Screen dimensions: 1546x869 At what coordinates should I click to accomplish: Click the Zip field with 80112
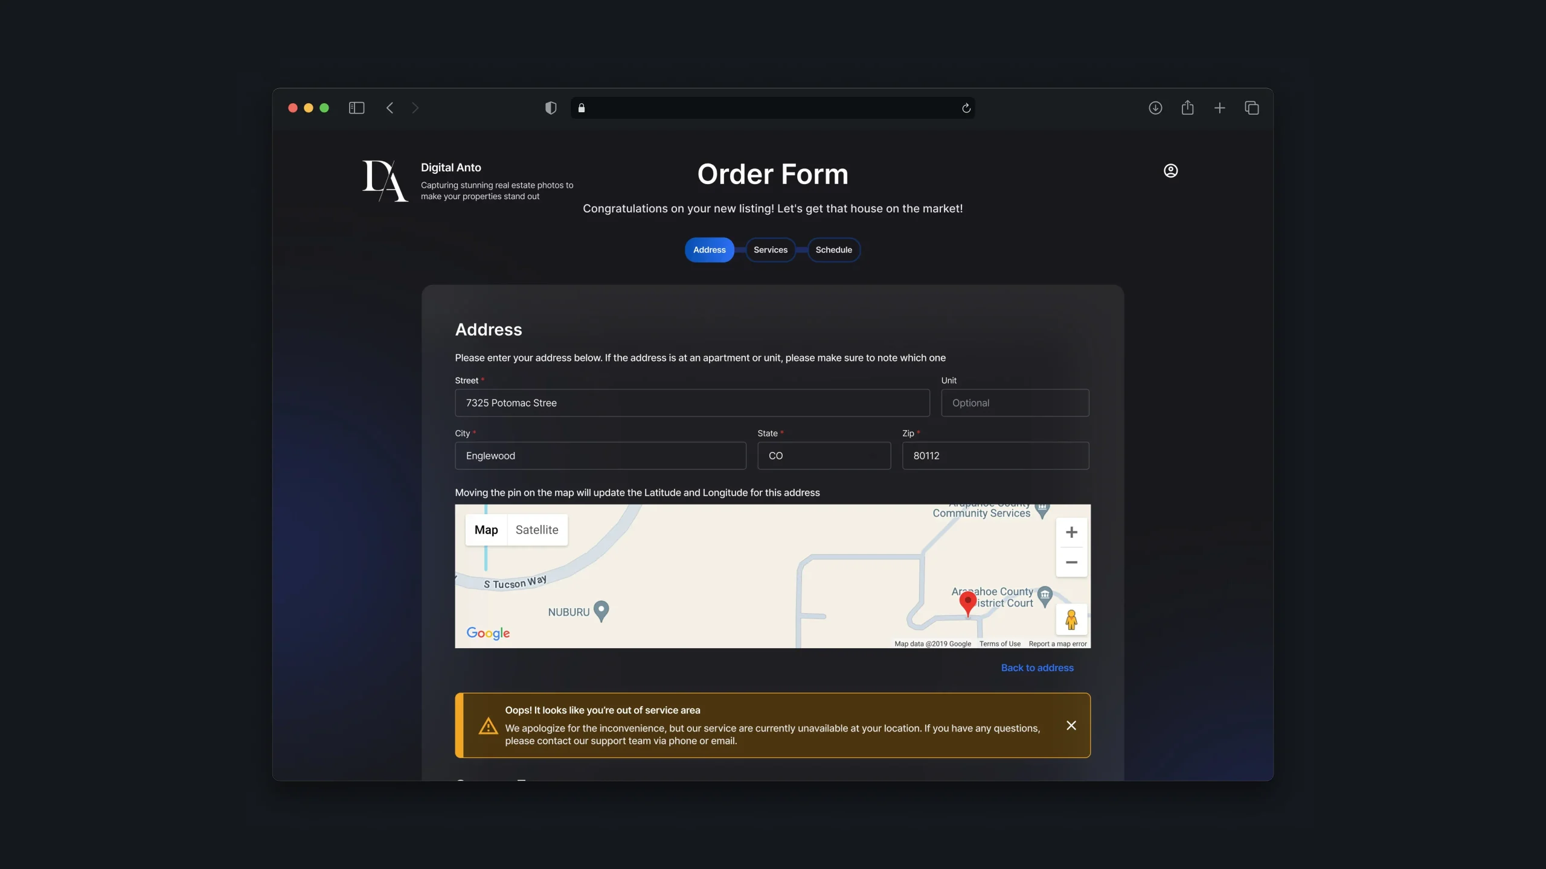point(995,456)
